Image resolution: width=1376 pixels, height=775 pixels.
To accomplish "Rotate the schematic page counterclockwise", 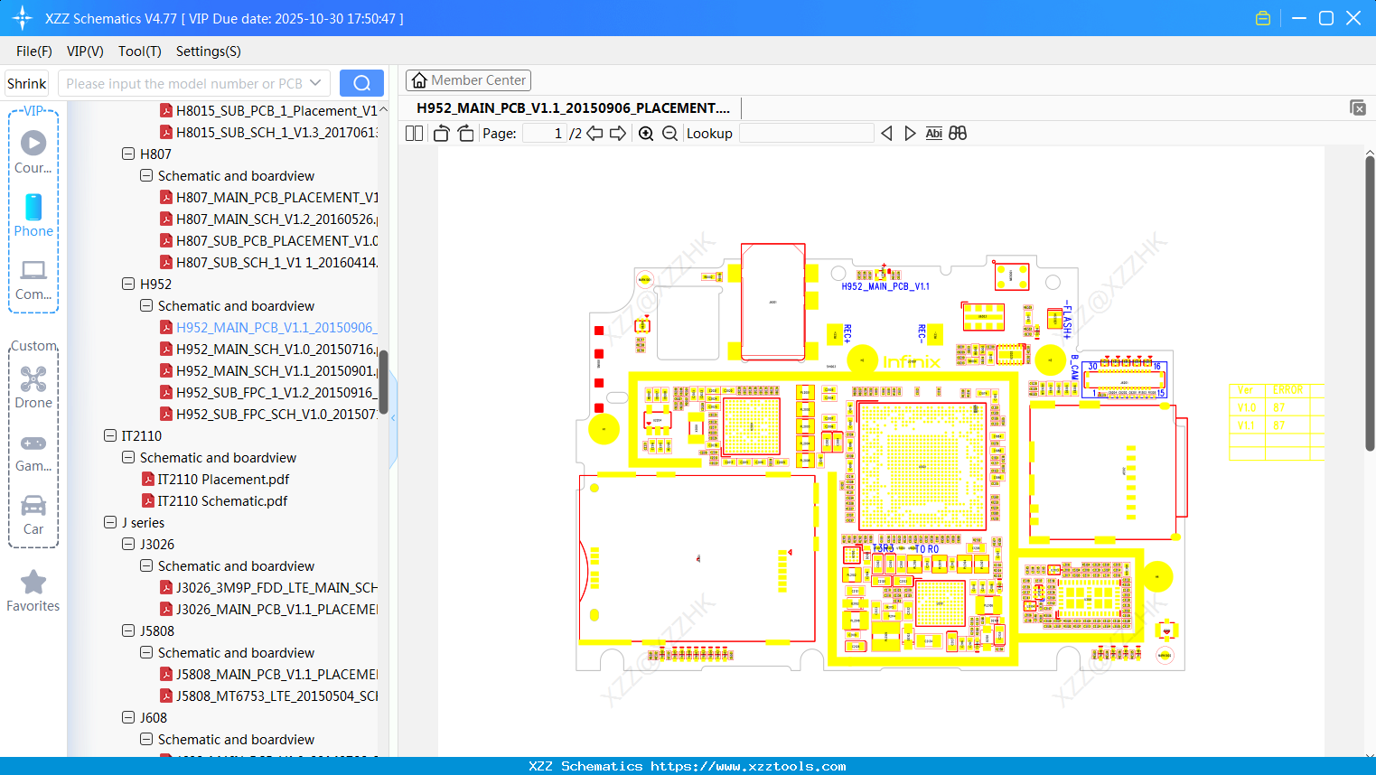I will point(440,133).
